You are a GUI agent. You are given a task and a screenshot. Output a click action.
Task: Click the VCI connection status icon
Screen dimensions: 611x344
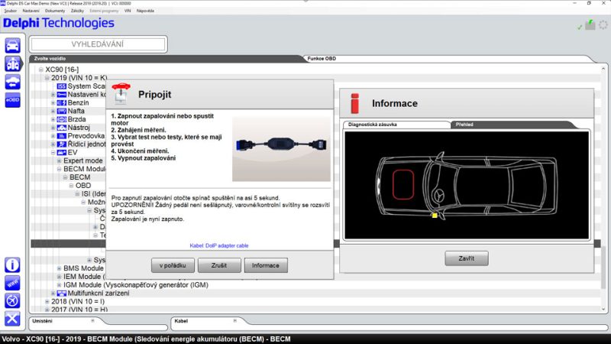pyautogui.click(x=590, y=25)
